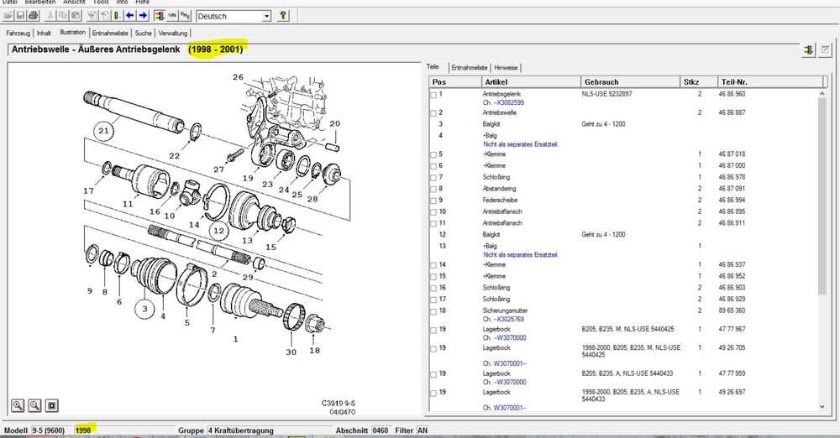Click the print toolbar icon
This screenshot has height=438, width=840.
point(34,16)
